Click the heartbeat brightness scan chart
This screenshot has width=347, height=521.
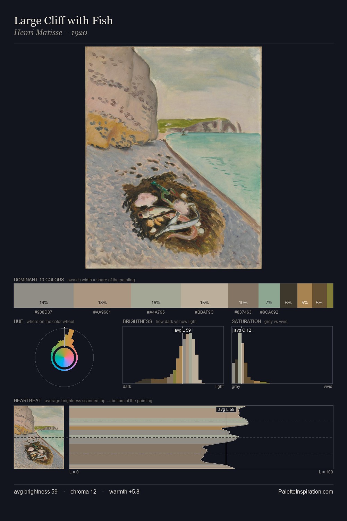tap(201, 437)
